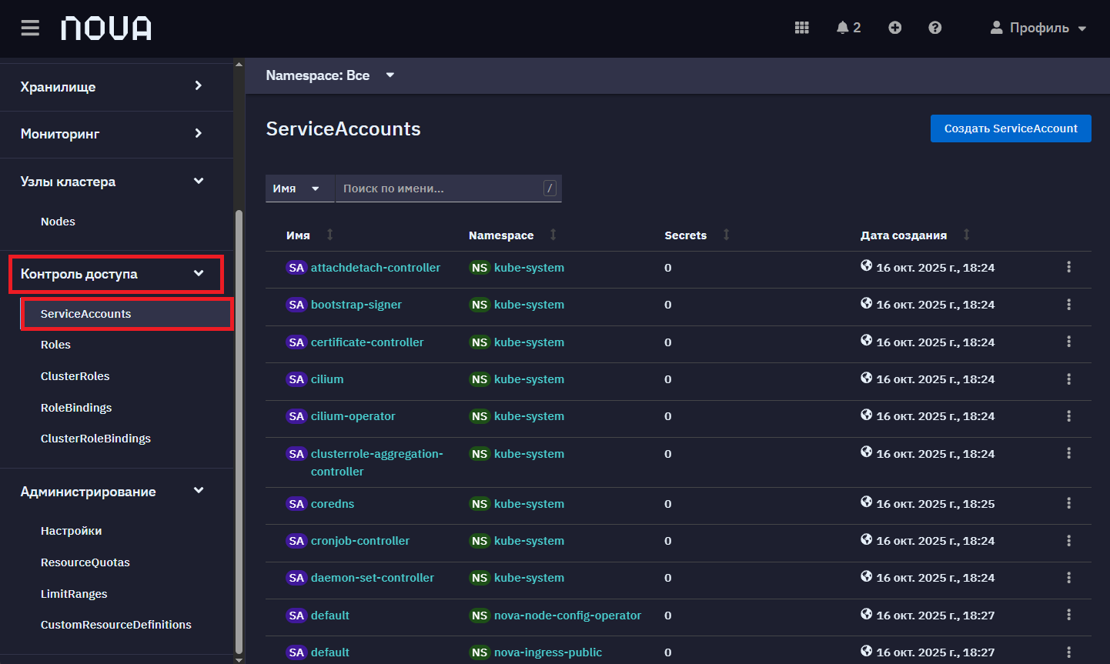Click the plus add-resource icon
The width and height of the screenshot is (1110, 664).
(x=895, y=28)
